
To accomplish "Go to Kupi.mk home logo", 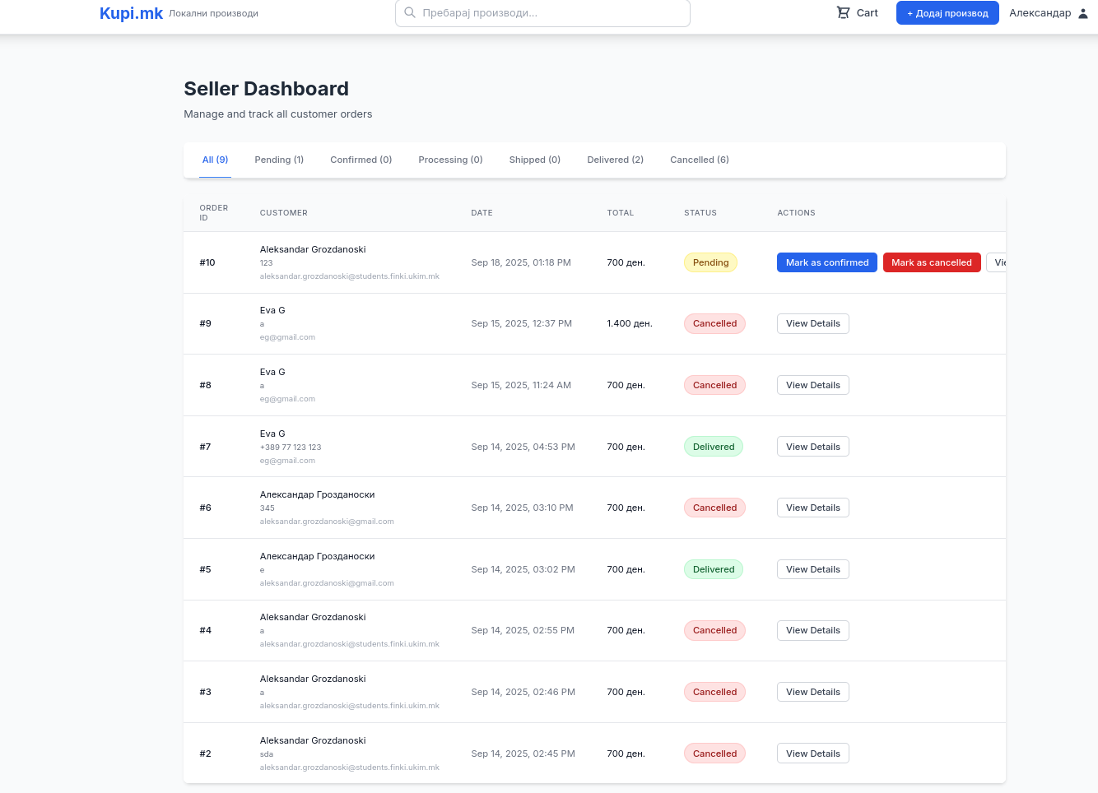I will coord(131,13).
